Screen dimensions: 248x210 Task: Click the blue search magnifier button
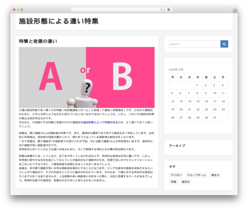coord(224,44)
